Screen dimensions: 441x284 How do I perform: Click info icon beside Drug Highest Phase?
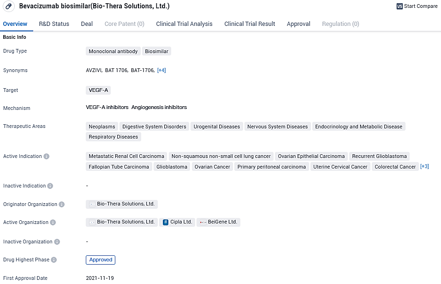[54, 260]
